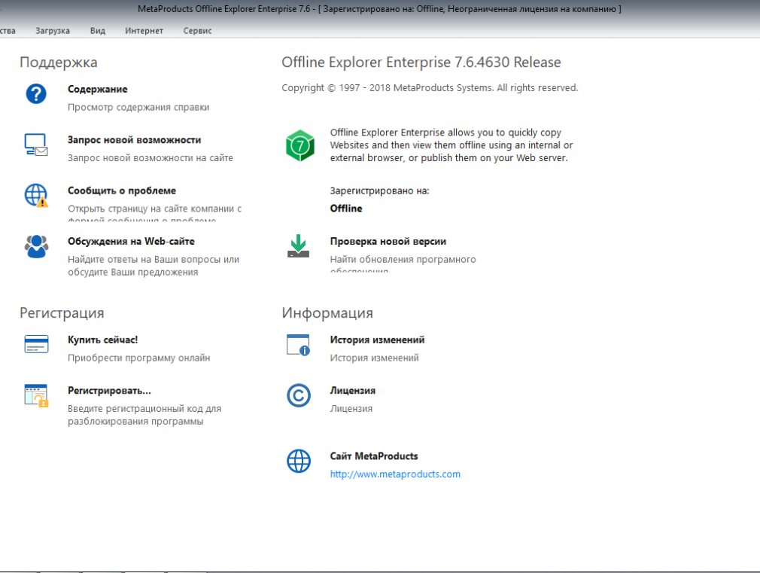Open the Вид menu

coord(97,31)
